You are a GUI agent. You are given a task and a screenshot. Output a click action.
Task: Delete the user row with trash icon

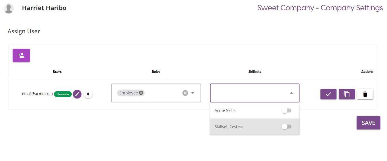pyautogui.click(x=365, y=94)
